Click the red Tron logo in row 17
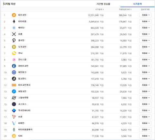This screenshot has height=140, width=155. (14, 117)
